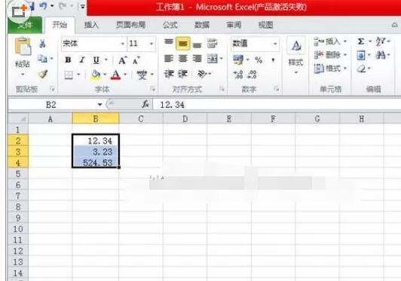Open the Styles (样式) gallery
This screenshot has width=401, height=281.
click(x=296, y=56)
